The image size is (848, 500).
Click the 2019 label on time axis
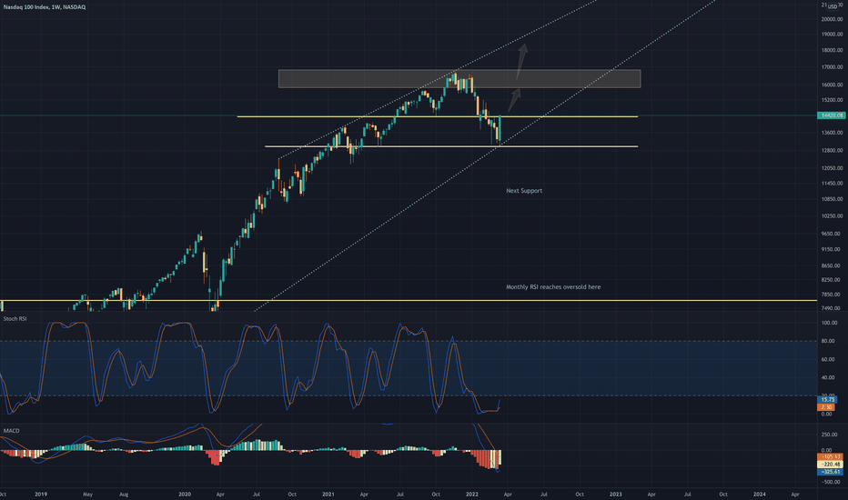(x=41, y=494)
